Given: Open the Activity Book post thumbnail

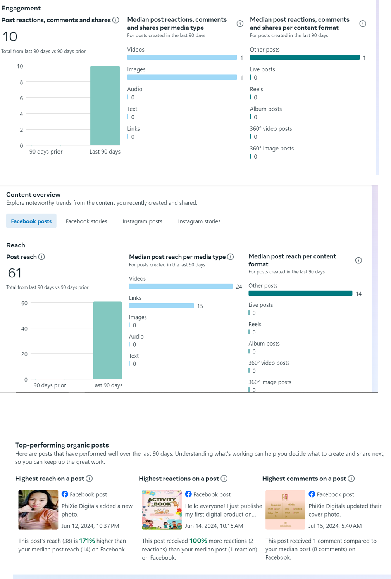Looking at the screenshot, I should (162, 510).
